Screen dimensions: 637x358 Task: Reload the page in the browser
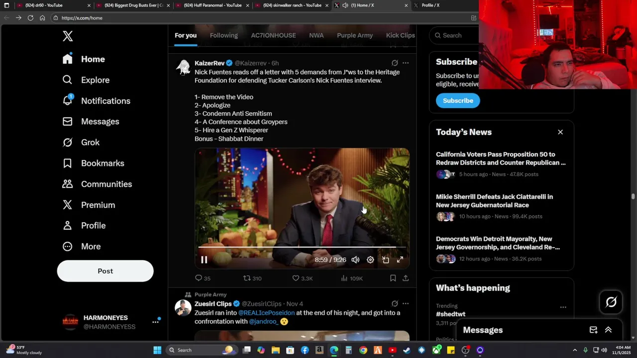[30, 18]
